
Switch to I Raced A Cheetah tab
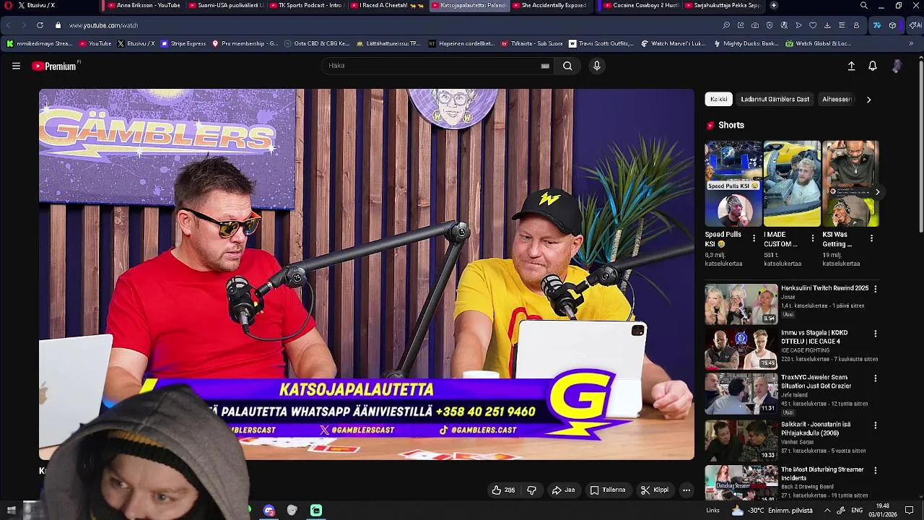(x=386, y=5)
